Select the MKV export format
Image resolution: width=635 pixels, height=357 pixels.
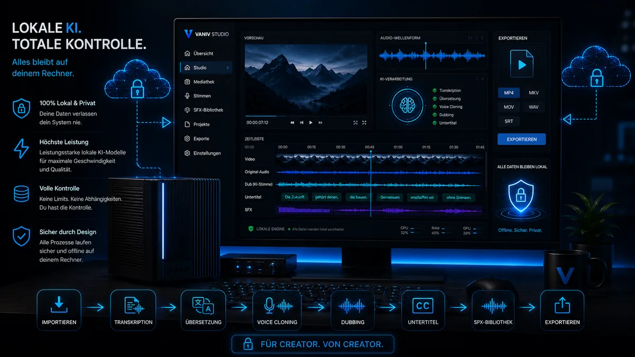tap(533, 93)
